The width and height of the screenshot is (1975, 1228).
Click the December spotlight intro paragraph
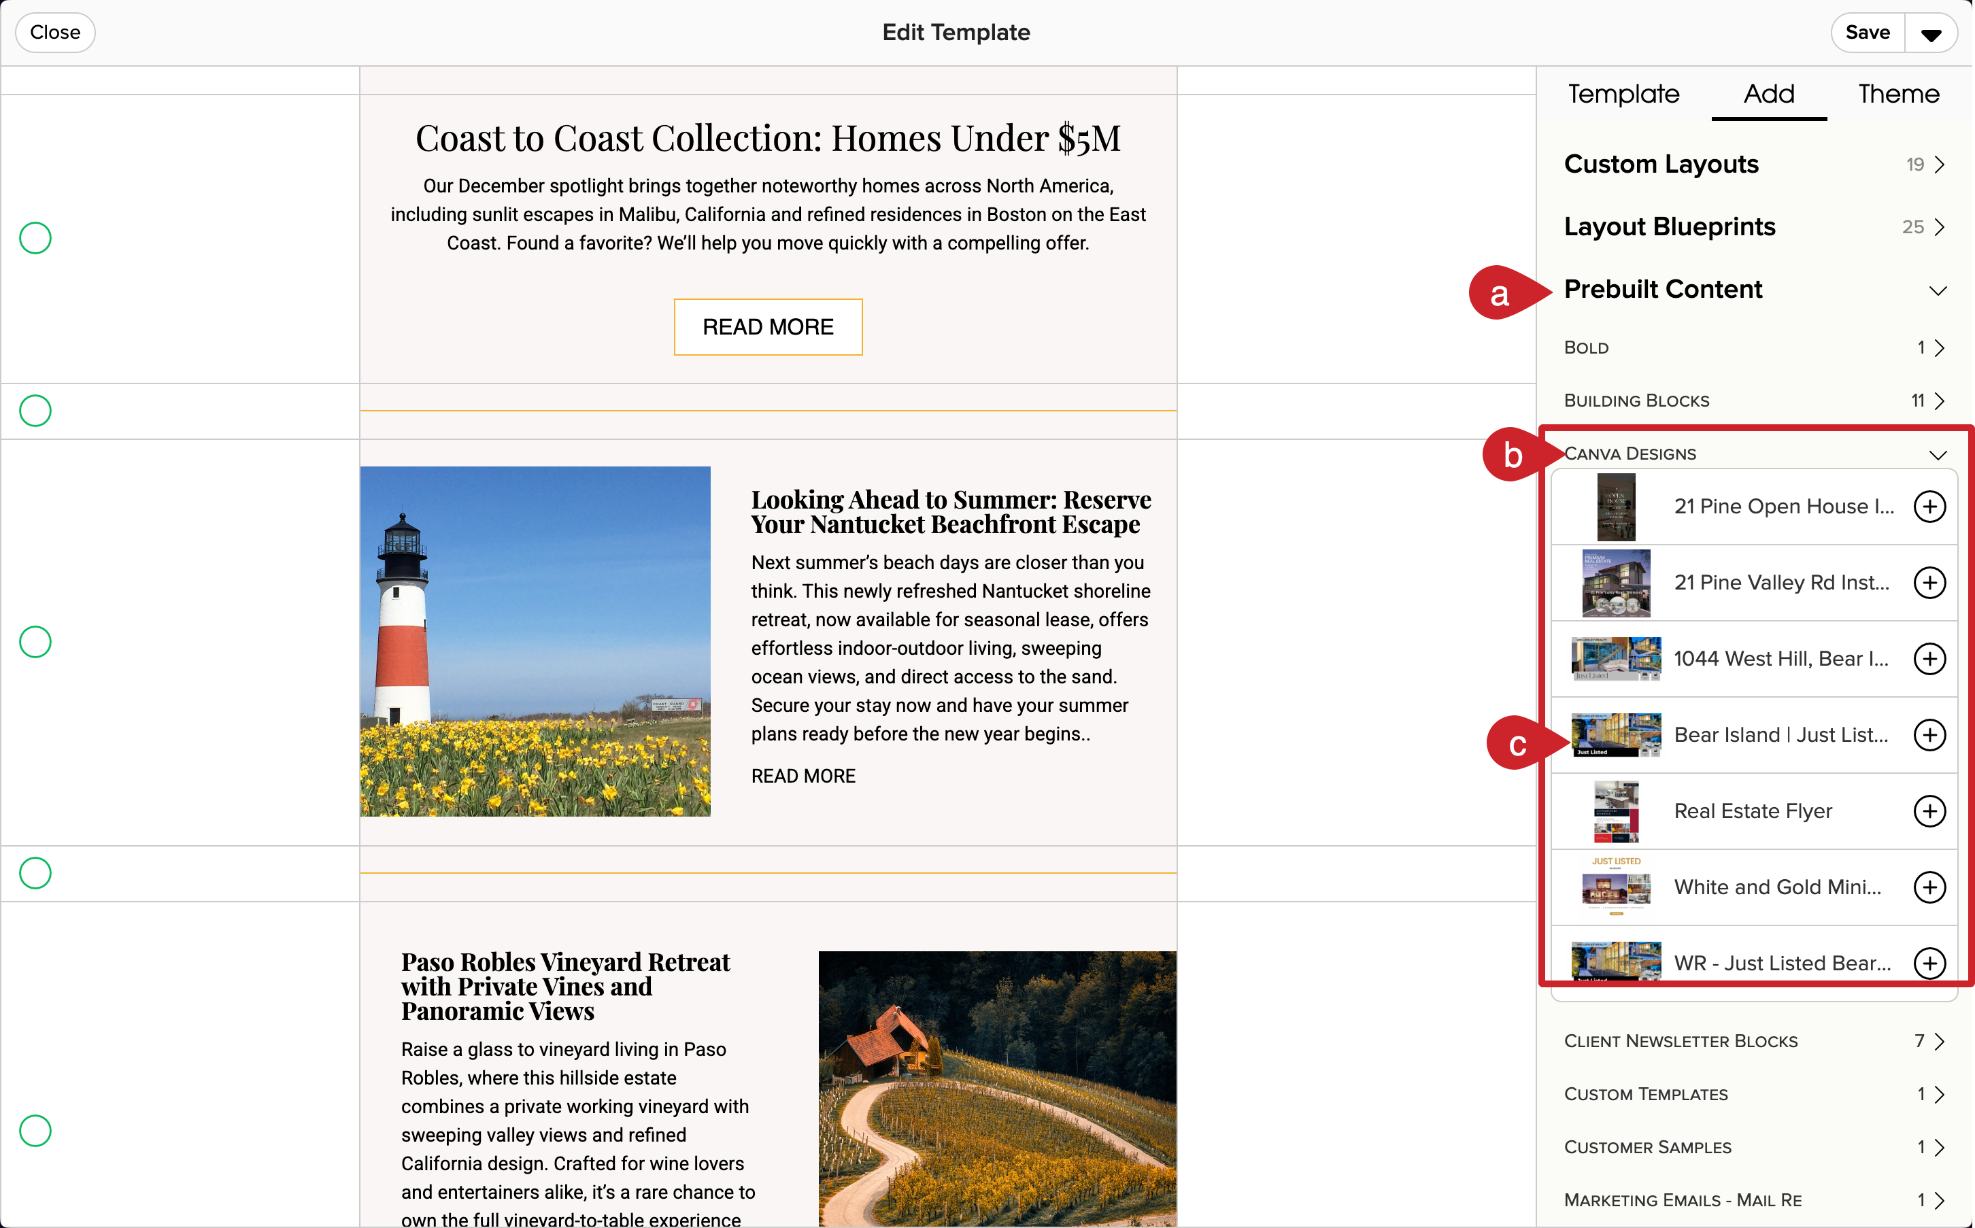pos(767,214)
